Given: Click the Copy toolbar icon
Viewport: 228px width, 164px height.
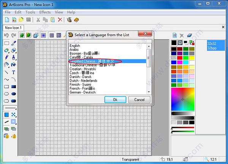Looking at the screenshot, I should 45,20.
